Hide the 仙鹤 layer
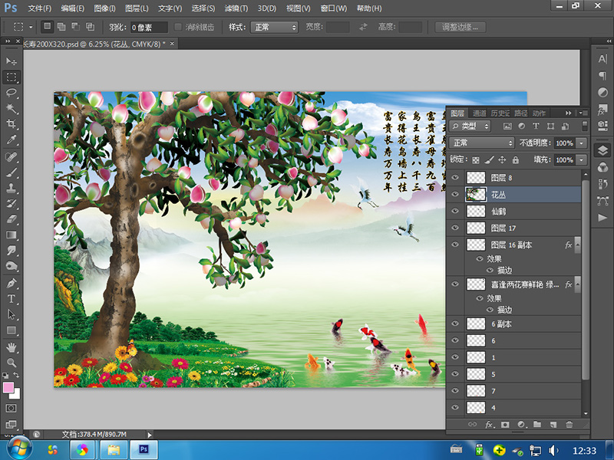The width and height of the screenshot is (614, 460). click(x=455, y=211)
